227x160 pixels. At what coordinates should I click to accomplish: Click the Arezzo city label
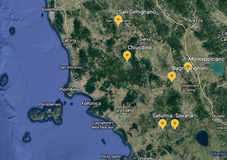click(196, 21)
